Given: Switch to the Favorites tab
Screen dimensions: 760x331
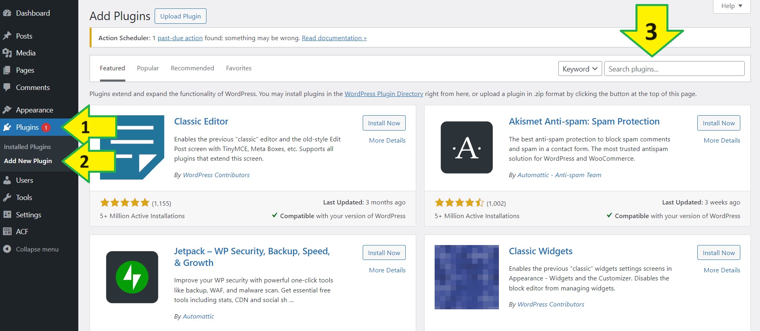Looking at the screenshot, I should (x=239, y=68).
